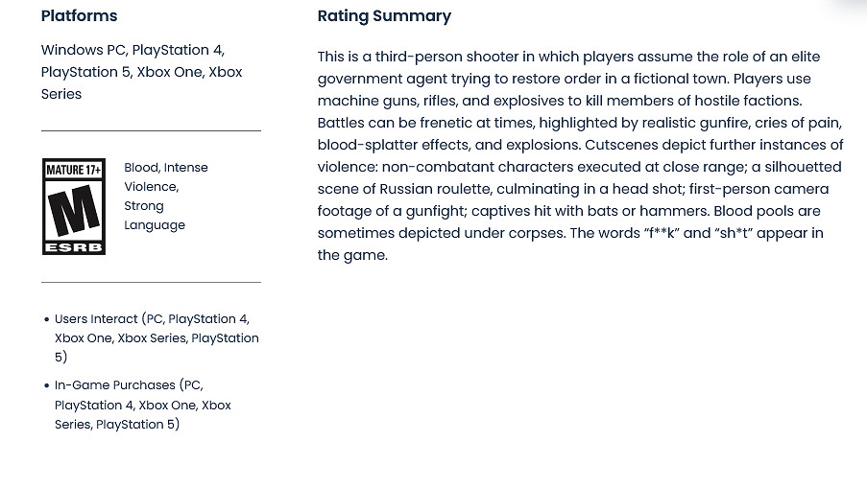This screenshot has width=867, height=488.
Task: Click "Windows PC" in the Platforms list
Action: (x=84, y=50)
